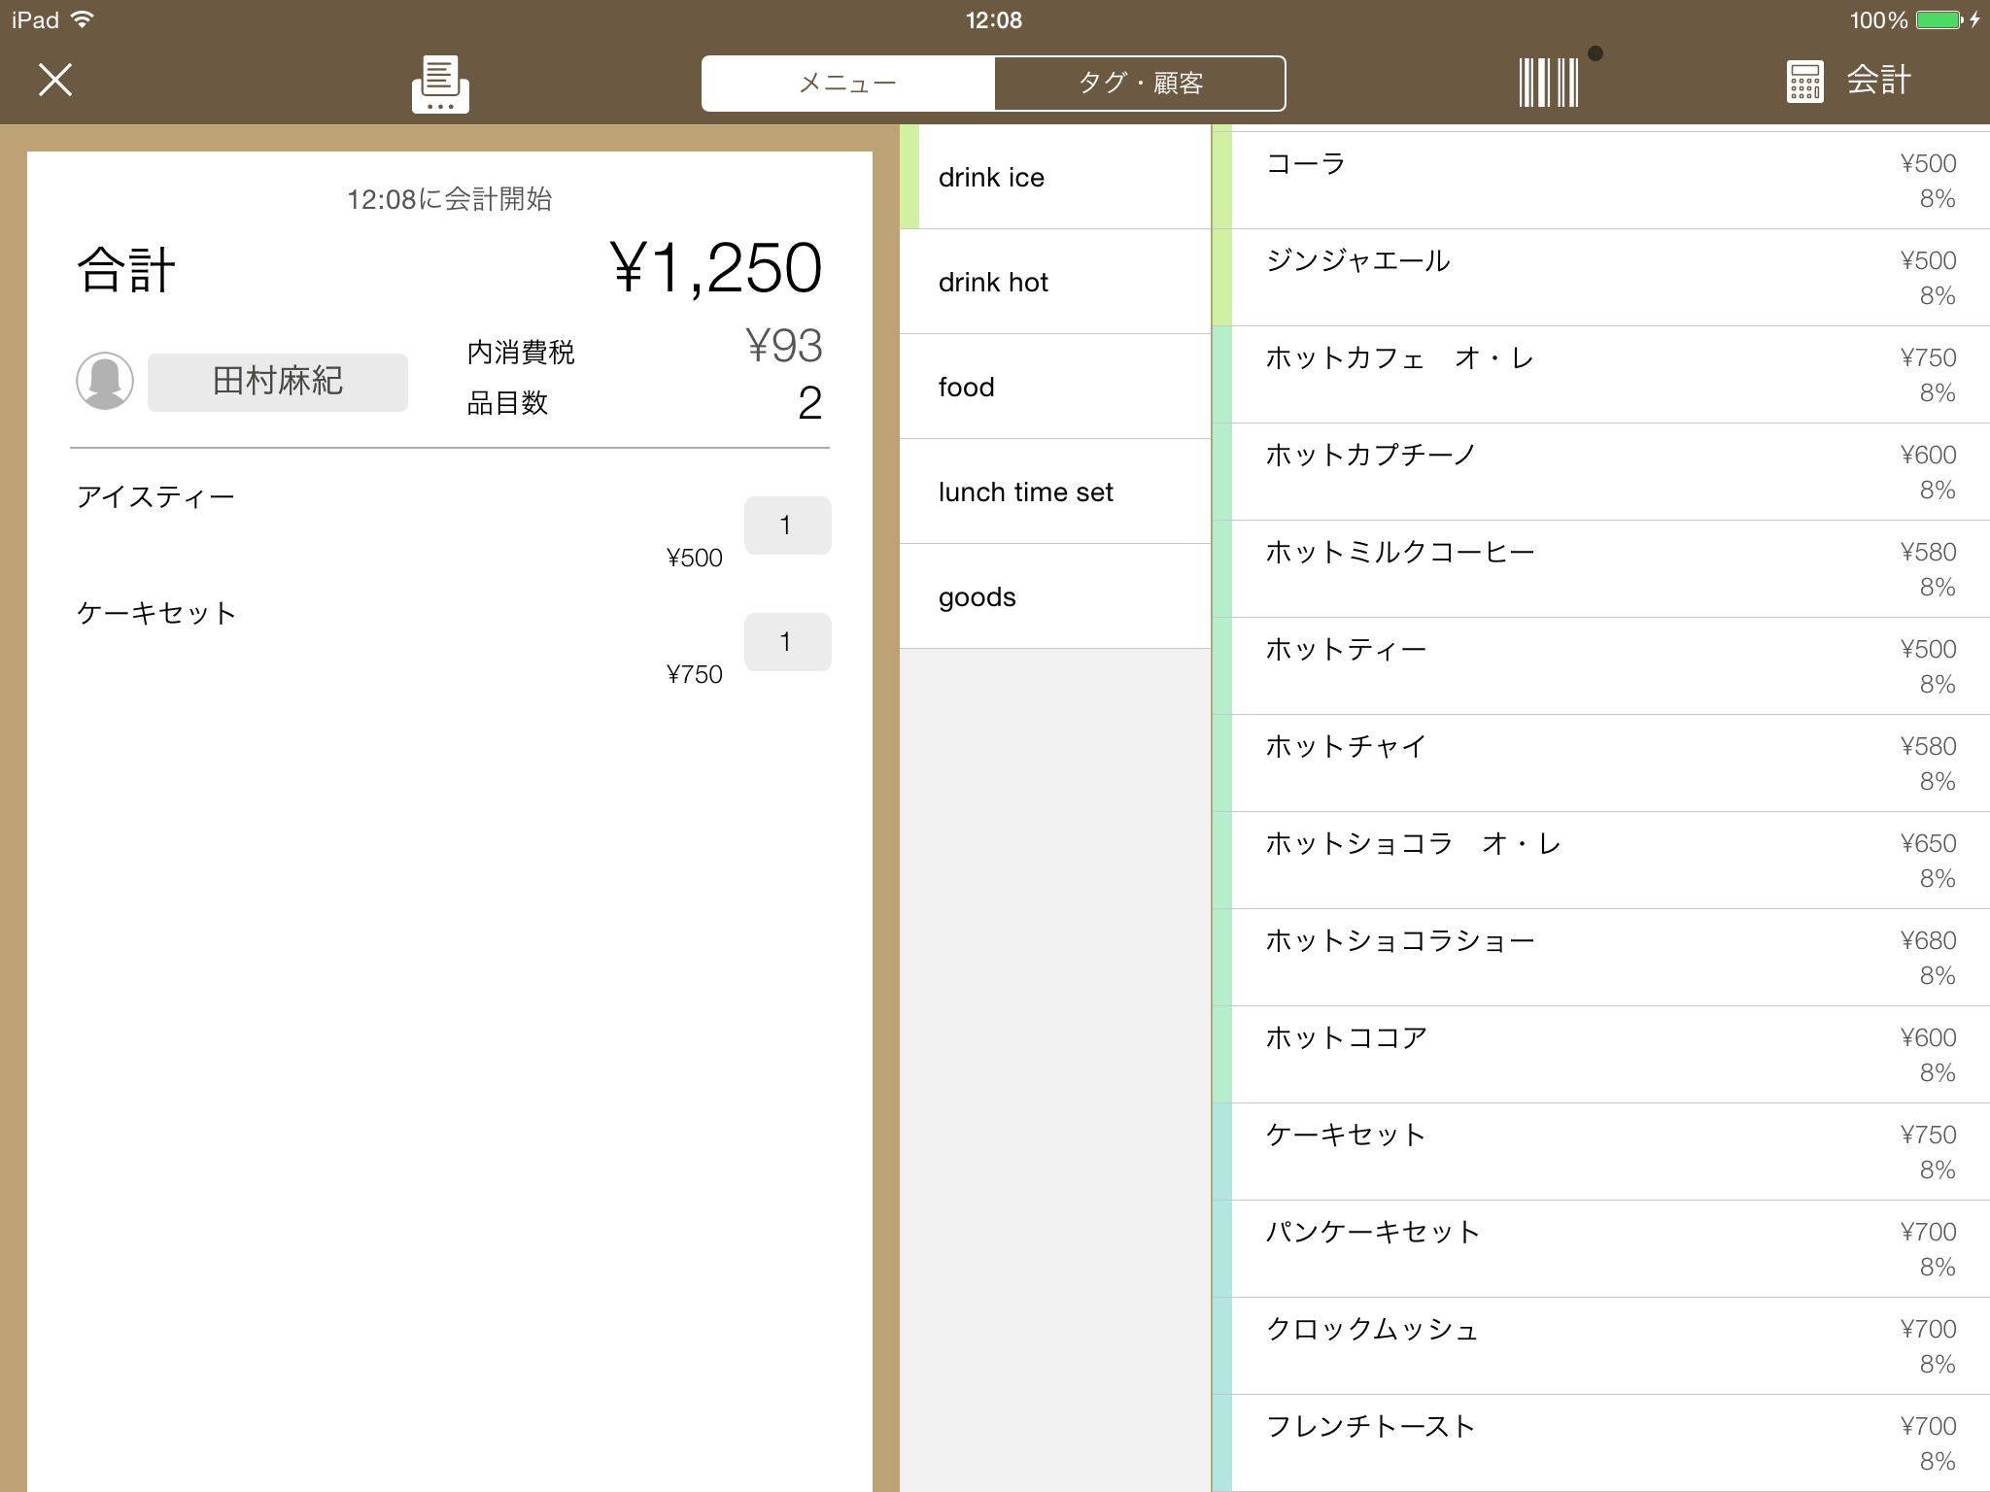This screenshot has height=1492, width=1990.
Task: Add ホットティー to the order
Action: click(x=1601, y=666)
